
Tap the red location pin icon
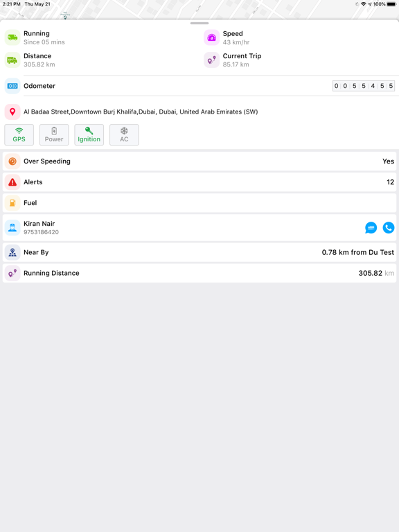[12, 112]
